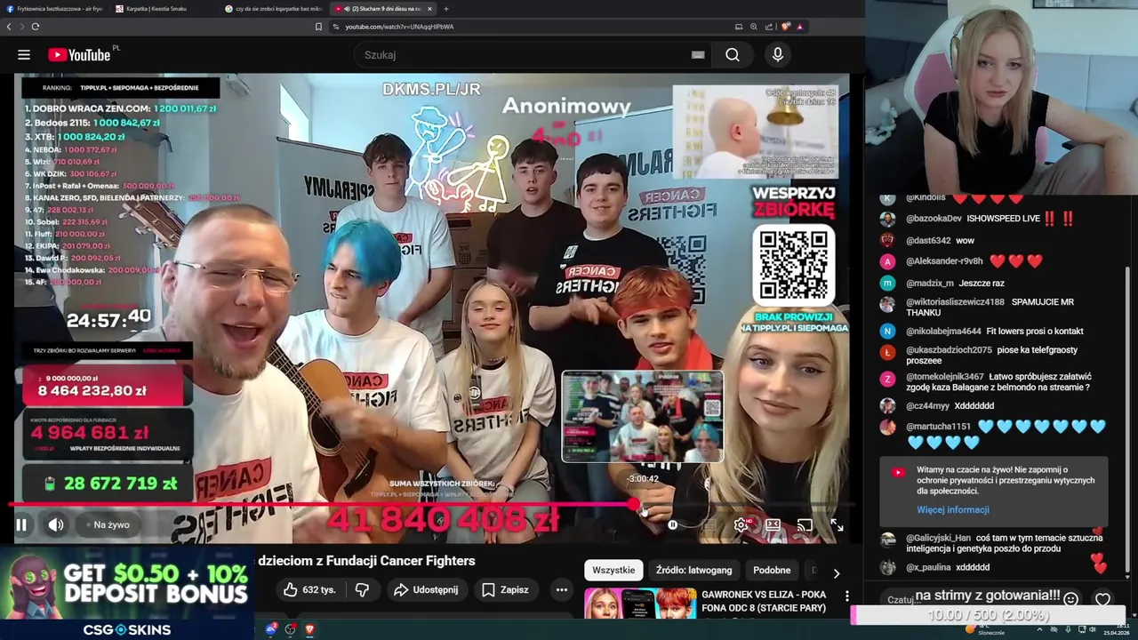Dislike the video with thumbs down
Screen dimensions: 1138x640
pyautogui.click(x=362, y=589)
